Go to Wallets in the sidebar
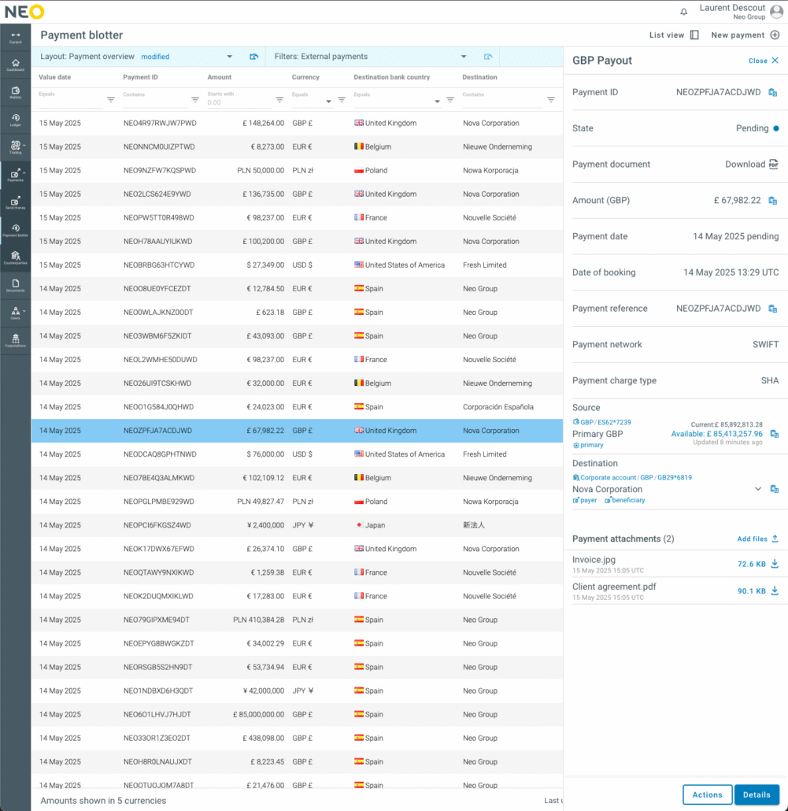This screenshot has height=811, width=788. pyautogui.click(x=15, y=93)
